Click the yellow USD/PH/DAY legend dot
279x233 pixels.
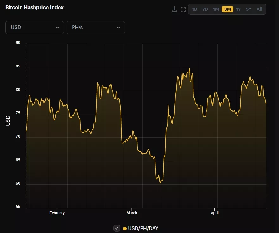point(125,228)
